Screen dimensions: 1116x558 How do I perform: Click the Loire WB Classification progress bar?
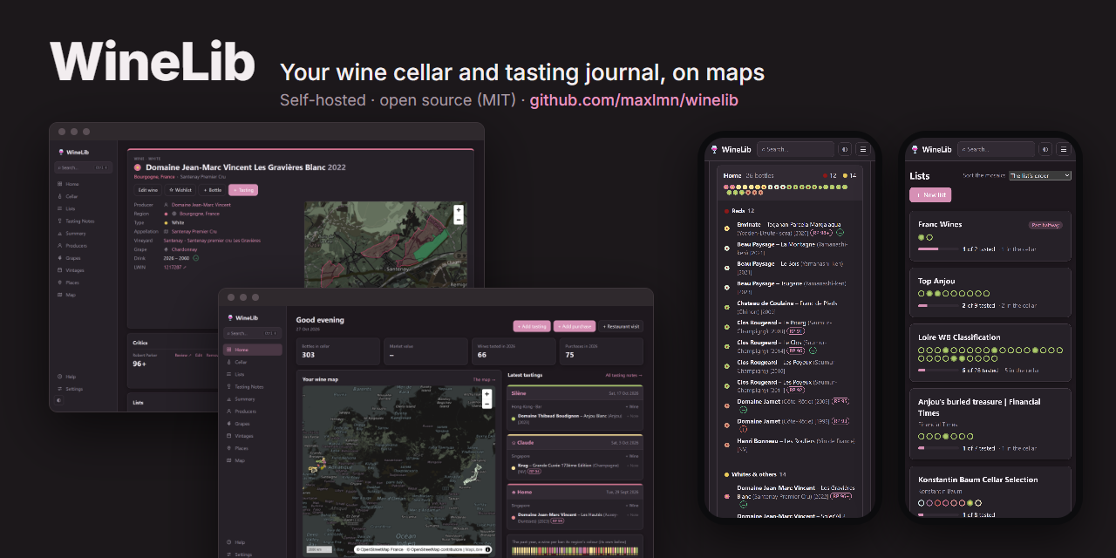[x=938, y=370]
